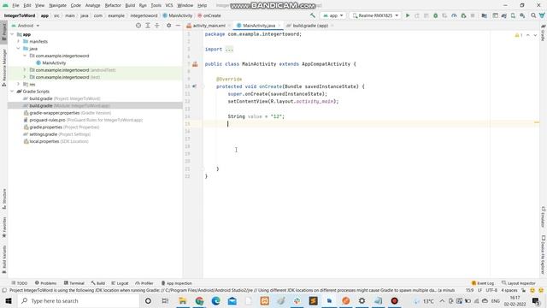The height and width of the screenshot is (308, 547).
Task: Select MainActivity in project tree
Action: pos(54,62)
